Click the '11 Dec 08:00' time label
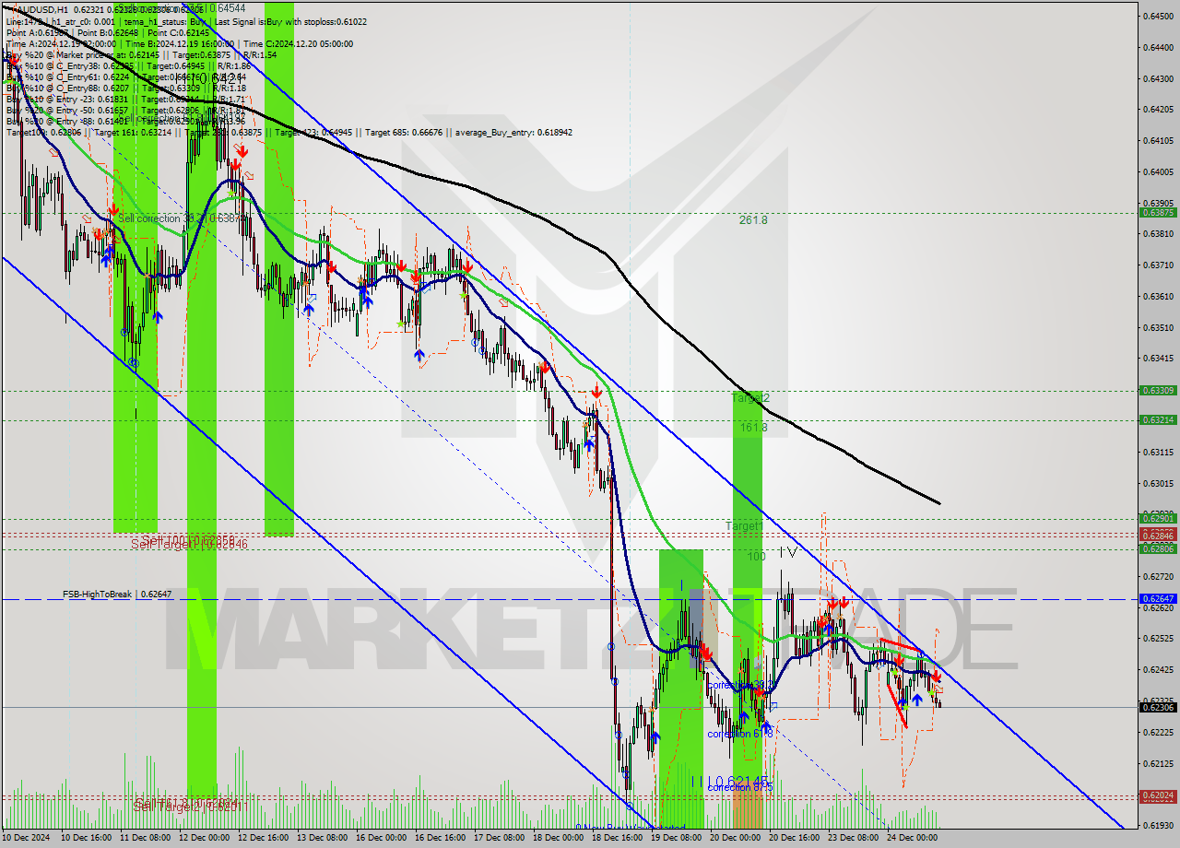 146,838
